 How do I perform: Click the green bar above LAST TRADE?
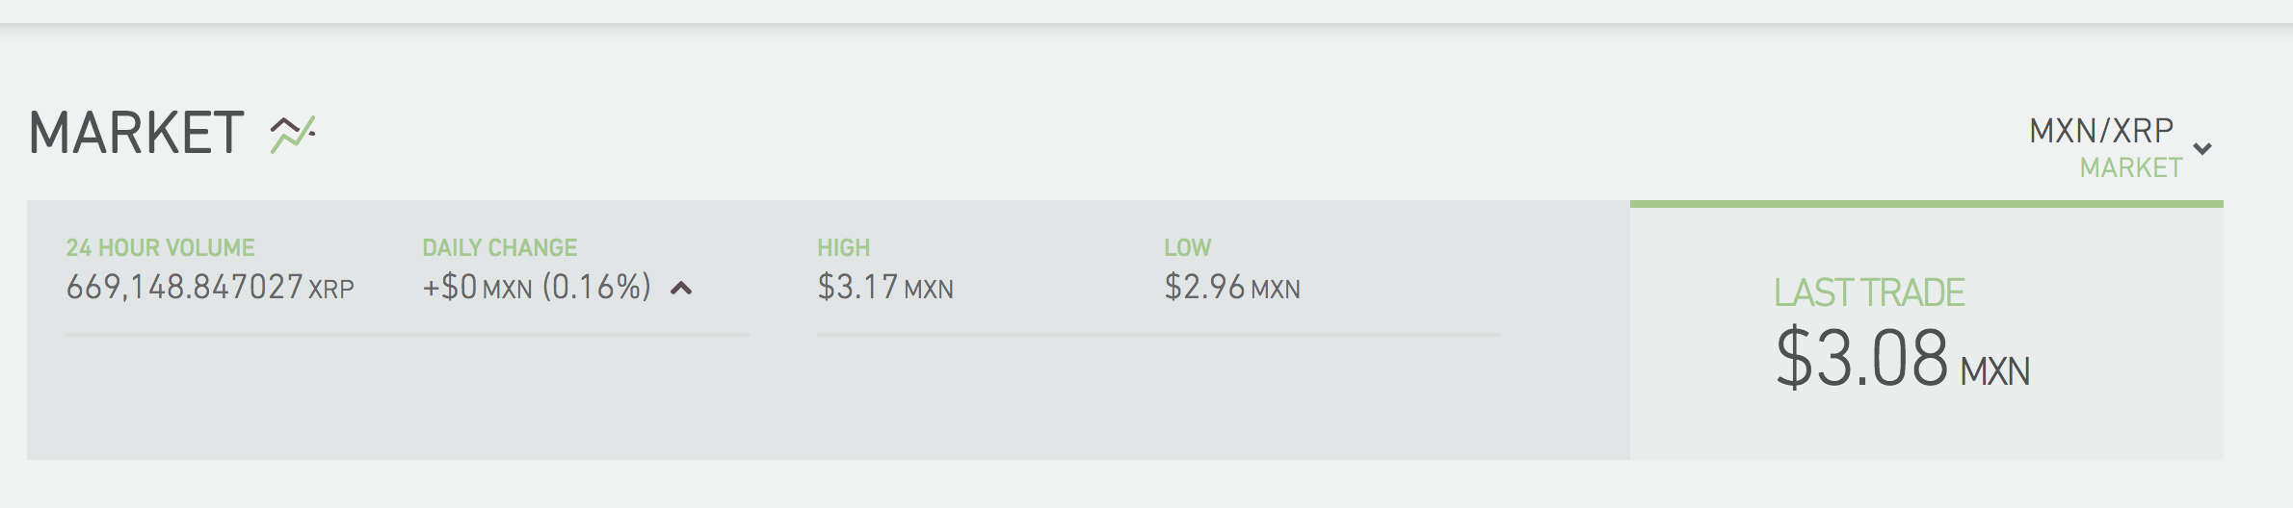point(1926,204)
